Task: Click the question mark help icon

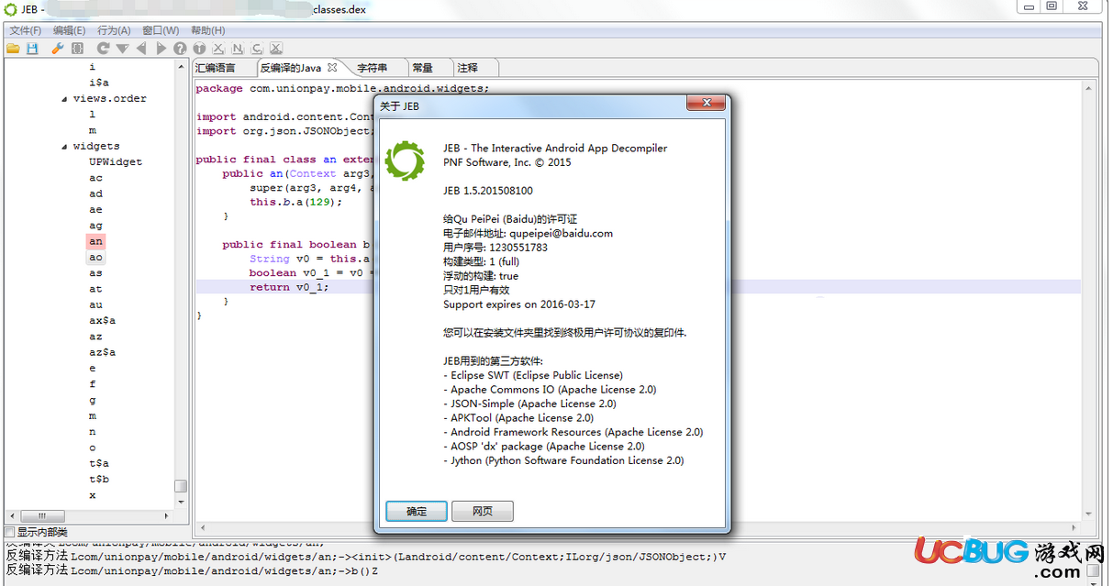Action: [180, 48]
